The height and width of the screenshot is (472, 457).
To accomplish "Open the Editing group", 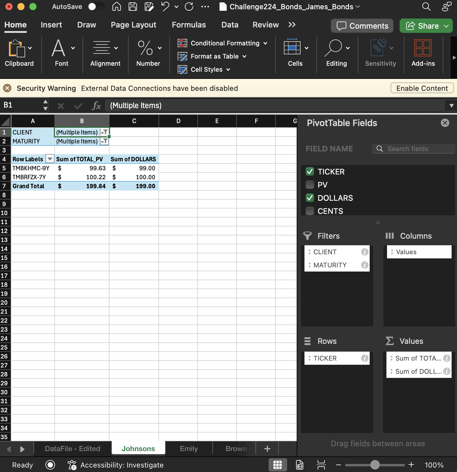I will click(336, 53).
